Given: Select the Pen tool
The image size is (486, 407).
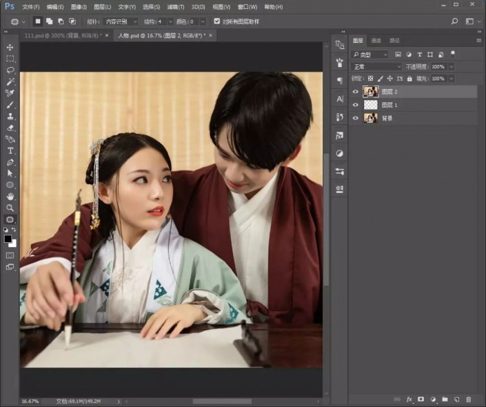Looking at the screenshot, I should click(x=10, y=162).
